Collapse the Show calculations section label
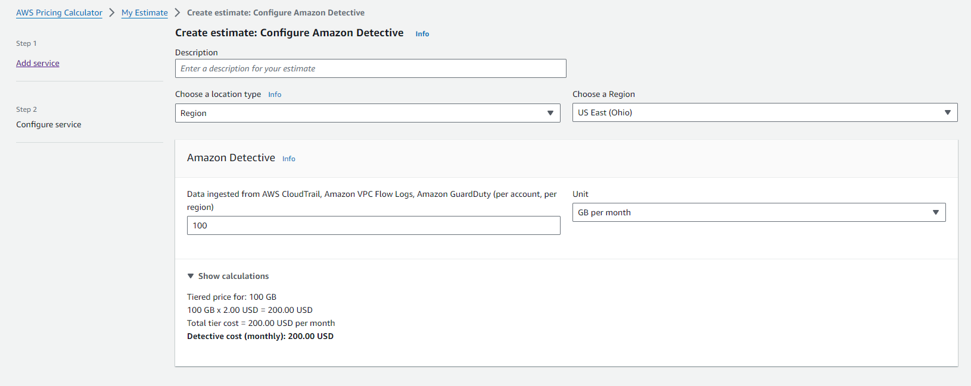 pos(234,276)
